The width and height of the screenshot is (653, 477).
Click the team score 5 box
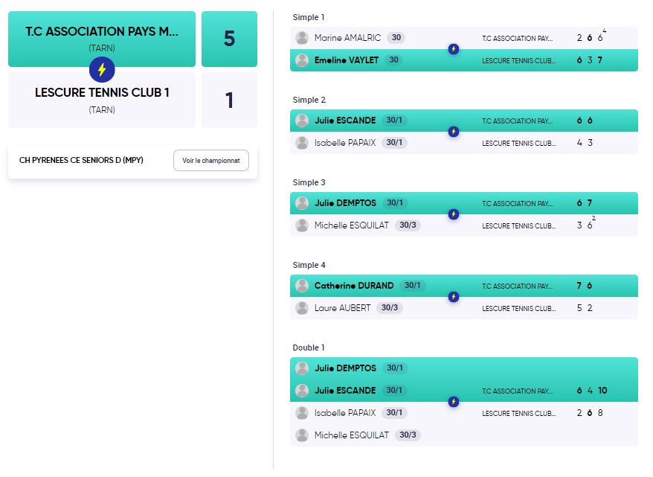point(230,39)
